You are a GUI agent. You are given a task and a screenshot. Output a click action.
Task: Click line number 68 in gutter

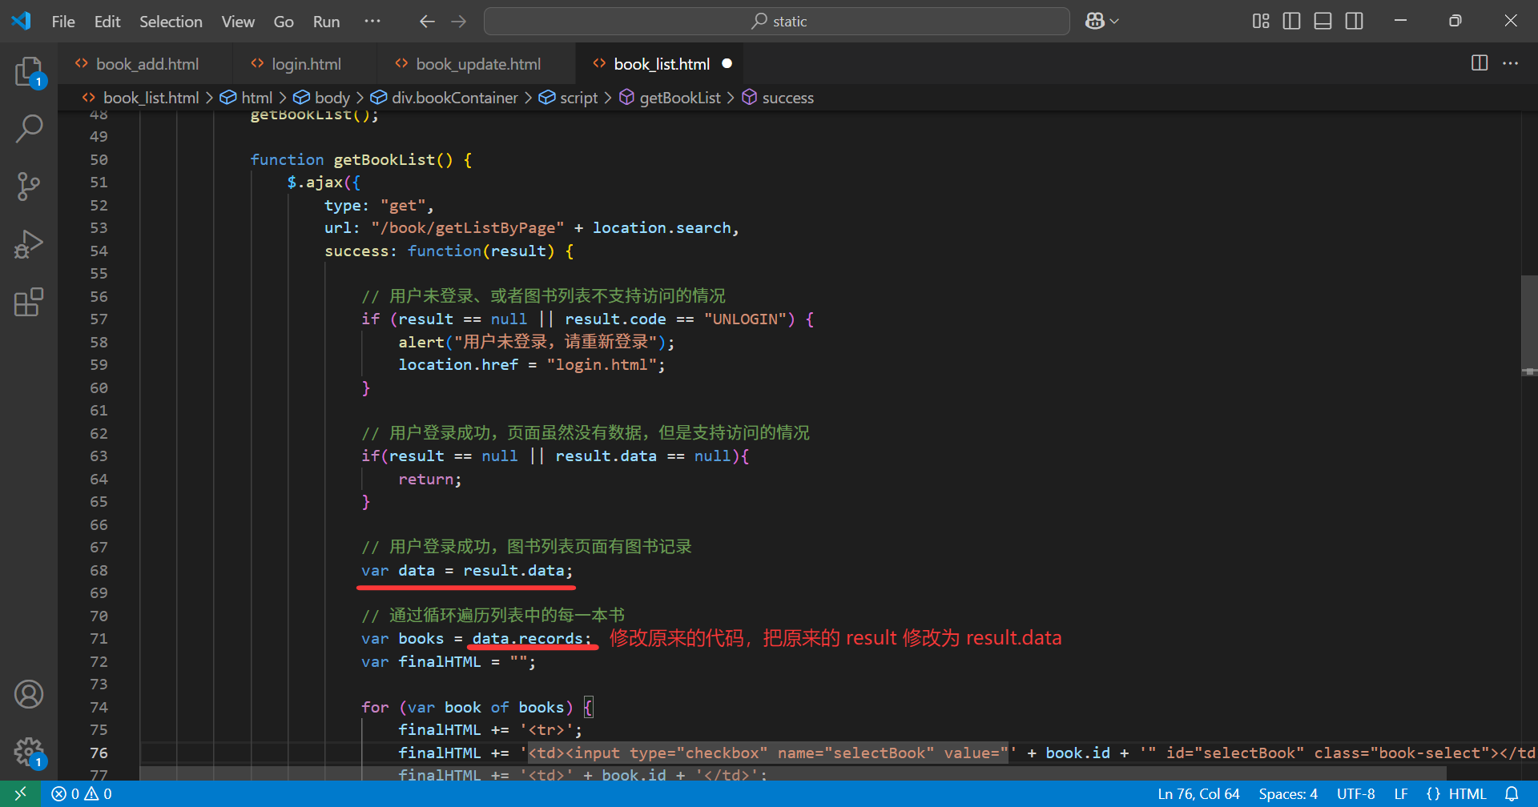(x=99, y=570)
